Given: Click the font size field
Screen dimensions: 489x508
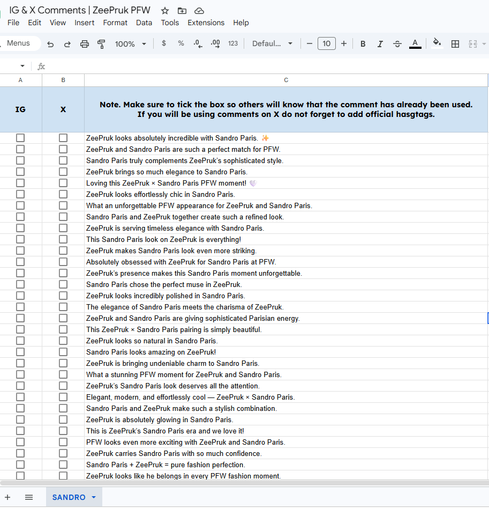Looking at the screenshot, I should point(327,43).
